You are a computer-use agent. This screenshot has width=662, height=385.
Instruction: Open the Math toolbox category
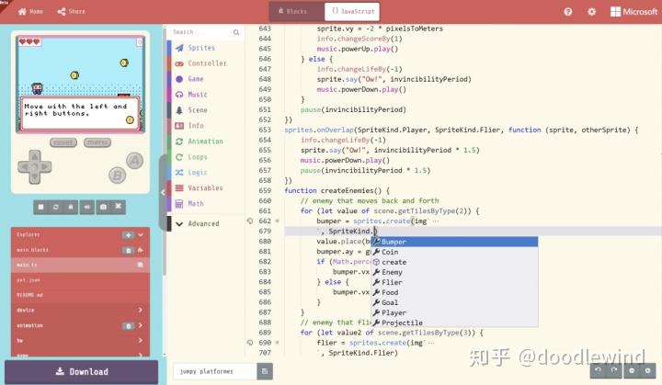(x=206, y=203)
